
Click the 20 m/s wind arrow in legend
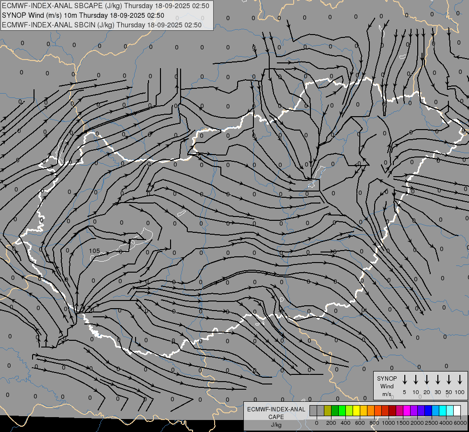426,380
